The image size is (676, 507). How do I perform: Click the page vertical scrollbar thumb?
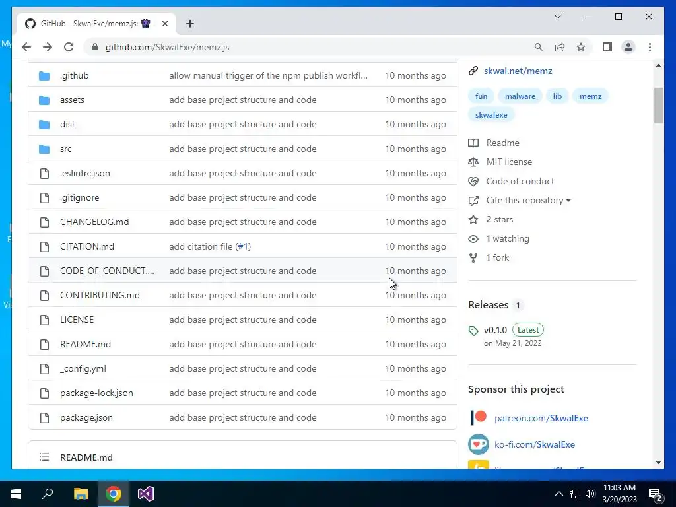[x=658, y=106]
